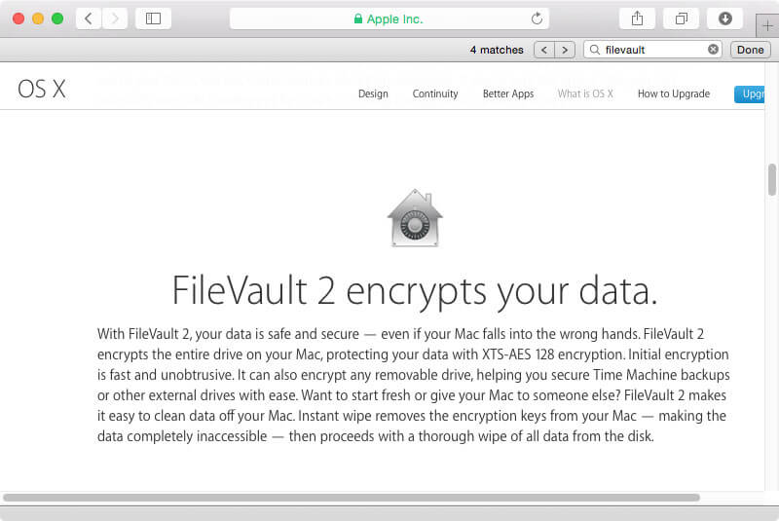Click the forward navigation arrow
The image size is (779, 521).
115,19
